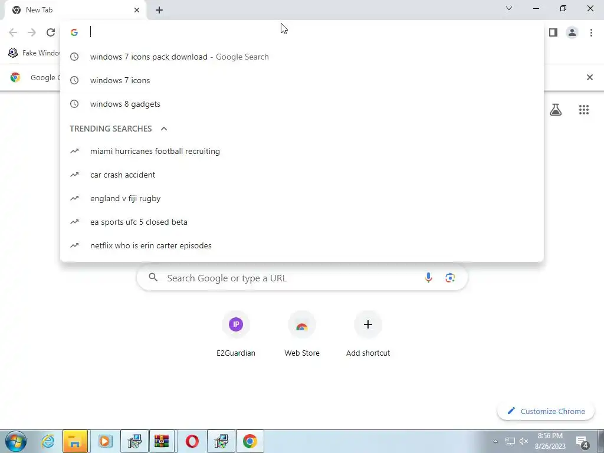Choose 'netflix who is erin carter episodes'
Viewport: 604px width, 453px height.
coord(302,245)
